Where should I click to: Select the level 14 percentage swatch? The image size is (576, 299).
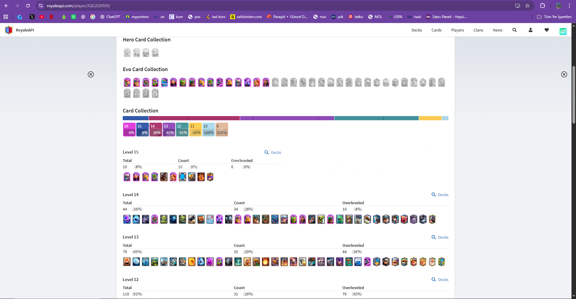tap(156, 130)
